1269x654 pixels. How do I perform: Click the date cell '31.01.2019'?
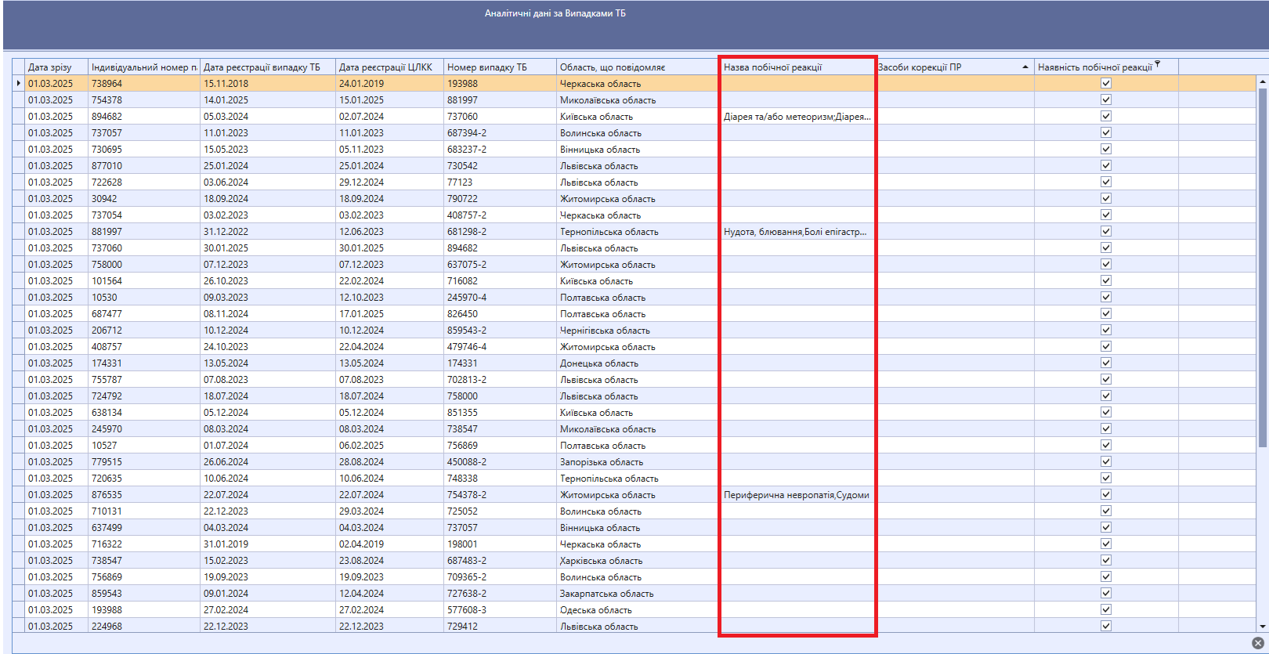(268, 544)
